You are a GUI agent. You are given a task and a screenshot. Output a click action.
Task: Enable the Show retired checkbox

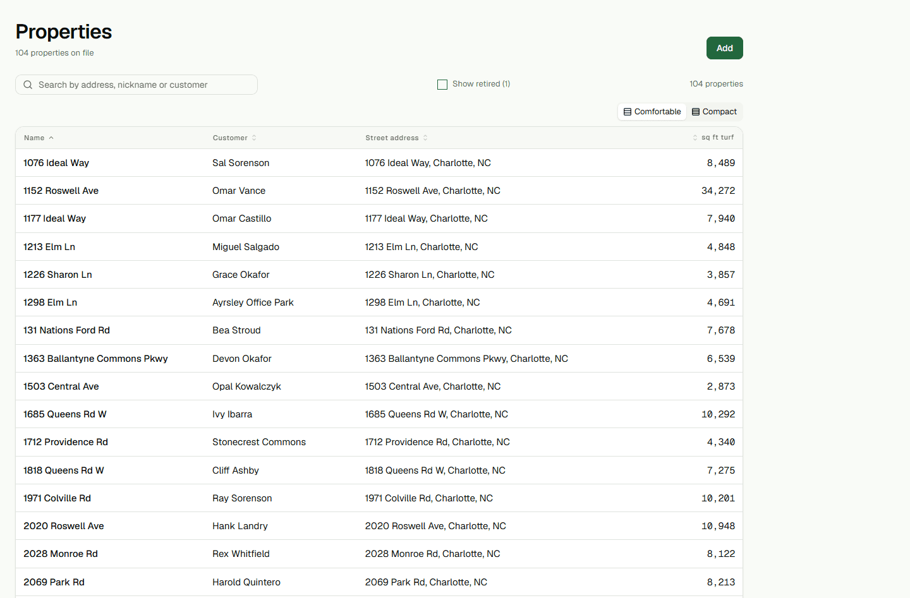tap(442, 84)
